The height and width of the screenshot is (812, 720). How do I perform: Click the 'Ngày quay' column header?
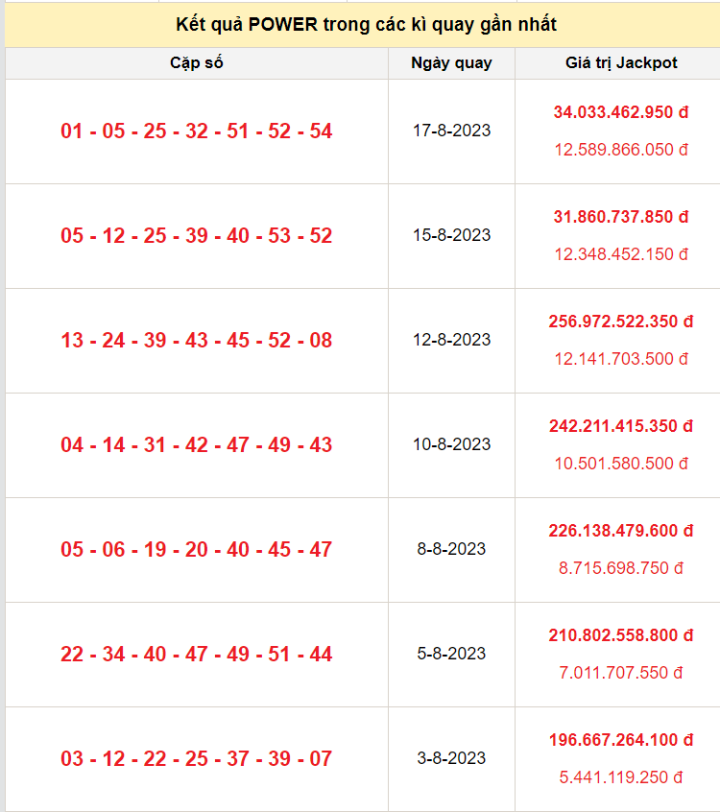pos(451,63)
